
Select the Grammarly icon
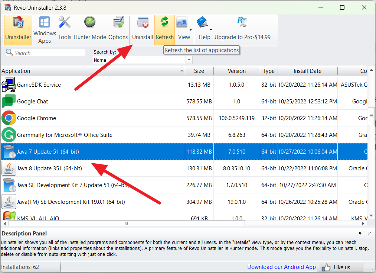pyautogui.click(x=9, y=135)
